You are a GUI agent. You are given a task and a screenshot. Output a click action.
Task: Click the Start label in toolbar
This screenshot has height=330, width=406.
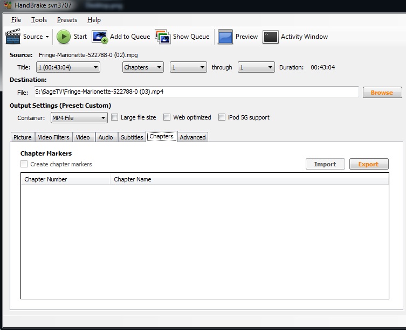tap(80, 37)
